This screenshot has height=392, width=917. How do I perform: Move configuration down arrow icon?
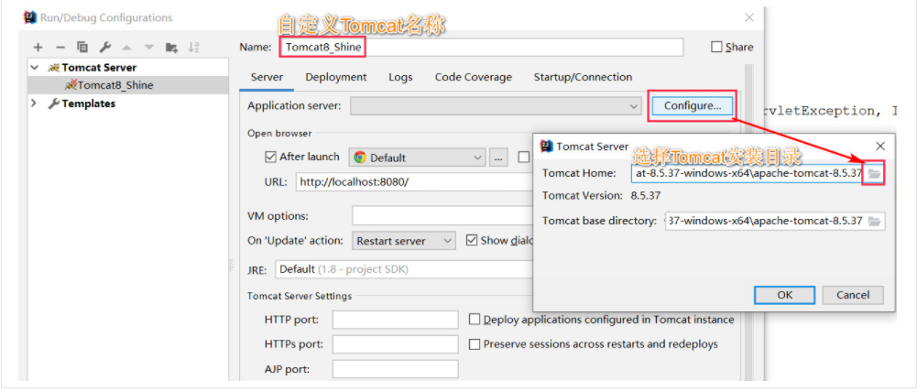[x=149, y=48]
